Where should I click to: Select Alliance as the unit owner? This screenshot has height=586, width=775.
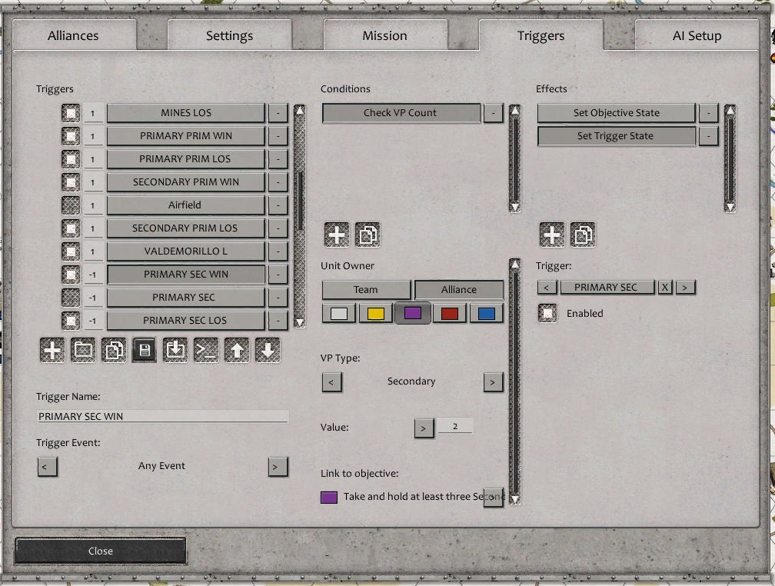[x=459, y=290]
